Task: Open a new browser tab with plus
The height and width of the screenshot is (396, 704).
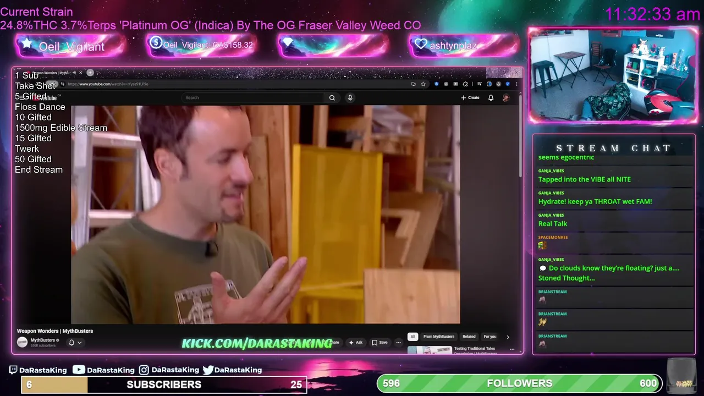Action: pos(90,73)
